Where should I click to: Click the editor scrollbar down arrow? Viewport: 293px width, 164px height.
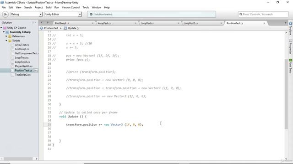point(286,159)
